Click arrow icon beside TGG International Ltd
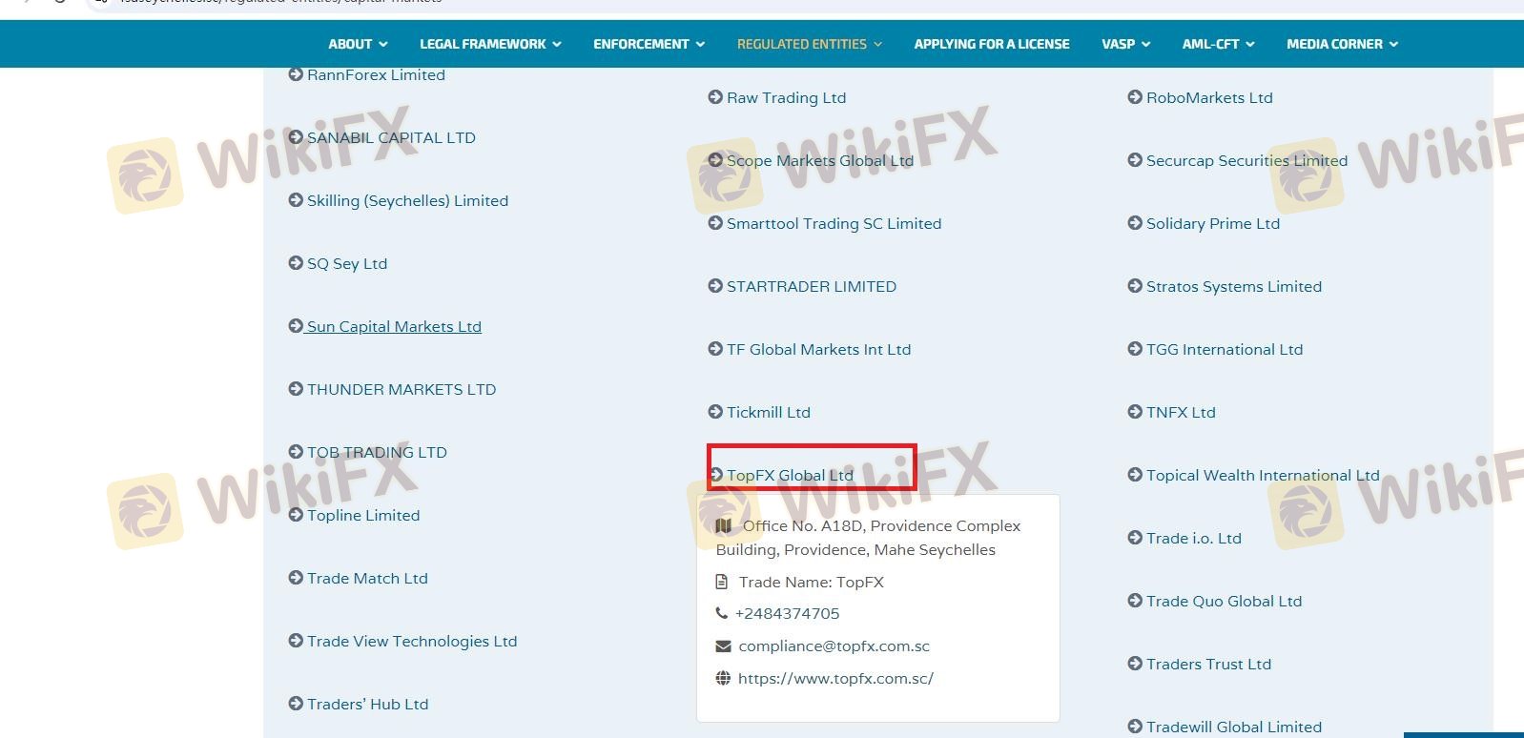The width and height of the screenshot is (1524, 738). (1135, 349)
